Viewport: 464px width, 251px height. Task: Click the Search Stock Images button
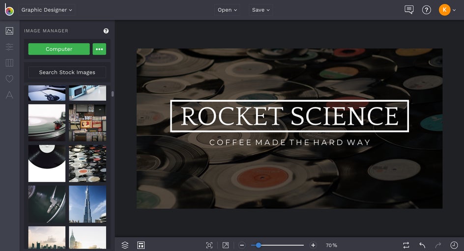coord(67,72)
